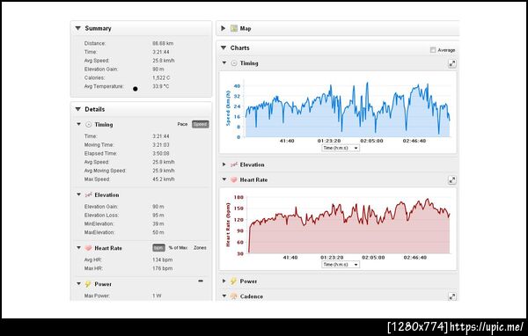Collapse the Details Timing subsection
Viewport: 528px width, 336px height.
[79, 124]
